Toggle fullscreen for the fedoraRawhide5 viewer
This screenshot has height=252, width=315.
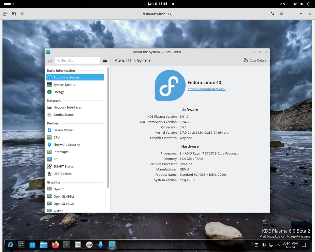272,14
